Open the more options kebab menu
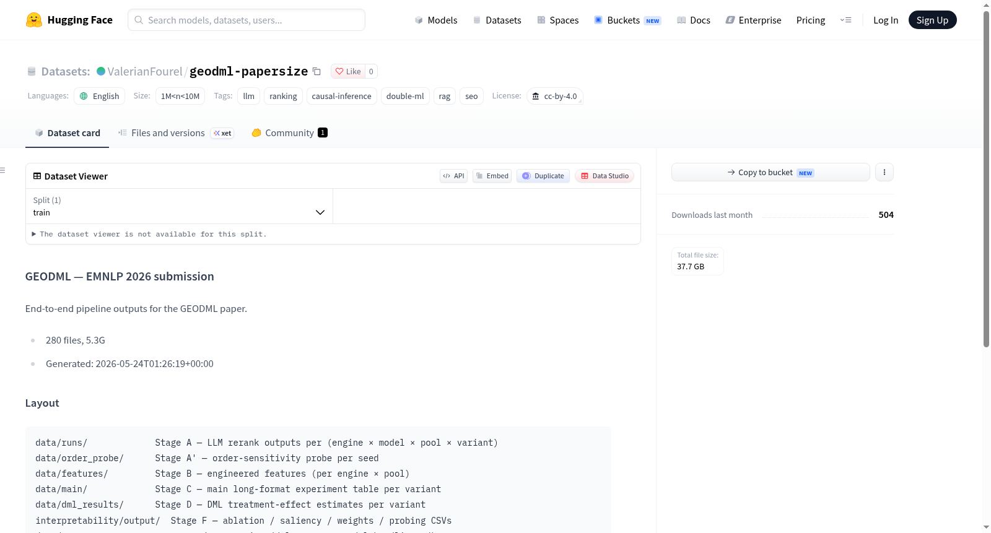The image size is (991, 533). (x=884, y=172)
